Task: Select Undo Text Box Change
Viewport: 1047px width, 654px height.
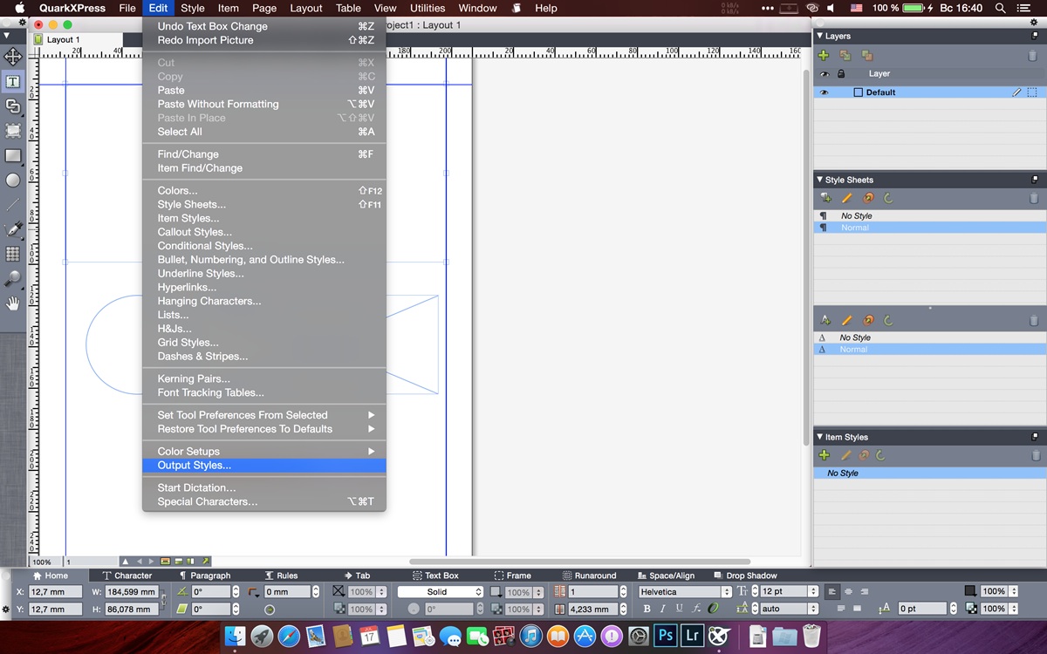Action: (263, 26)
